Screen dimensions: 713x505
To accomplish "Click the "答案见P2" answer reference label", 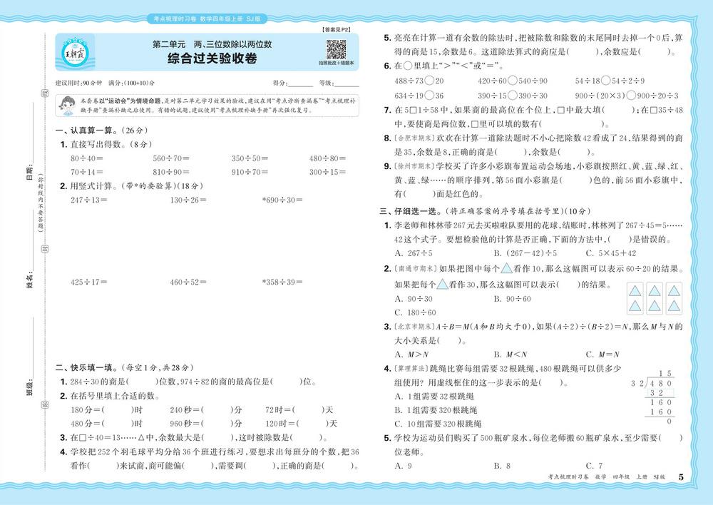I will click(336, 29).
